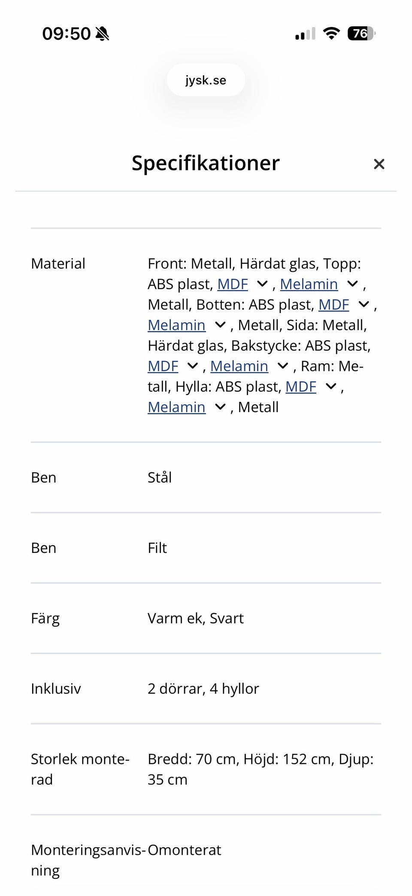
Task: Tap the jysk.se address pill
Action: click(206, 80)
